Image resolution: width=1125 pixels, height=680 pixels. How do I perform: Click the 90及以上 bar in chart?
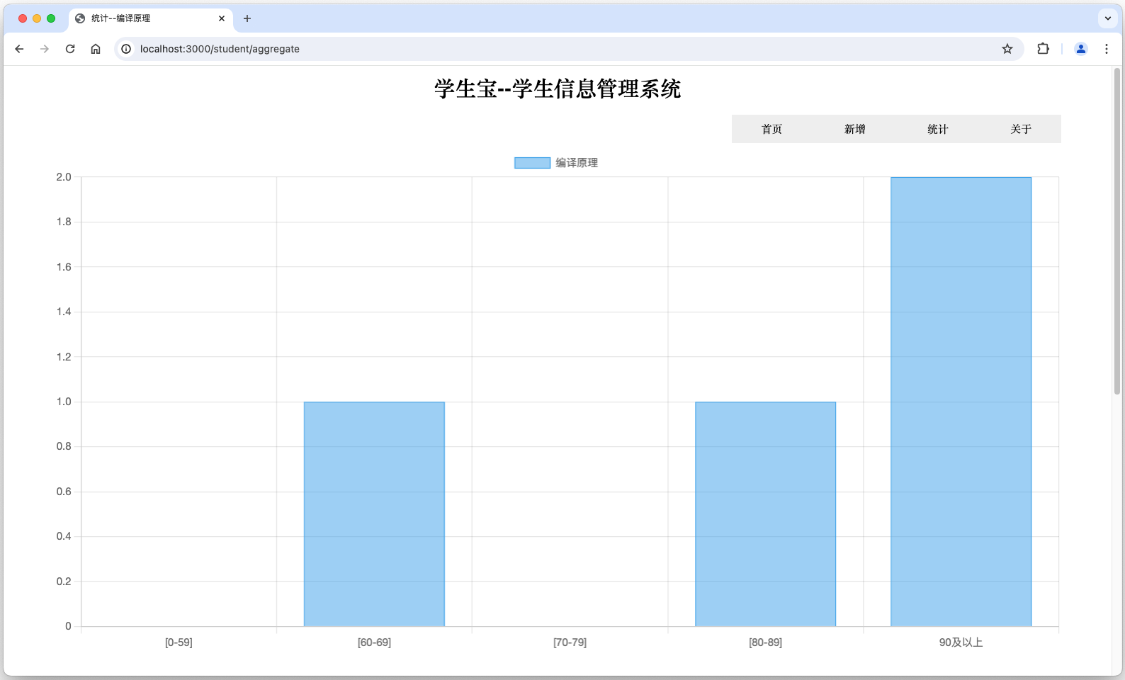pyautogui.click(x=961, y=402)
